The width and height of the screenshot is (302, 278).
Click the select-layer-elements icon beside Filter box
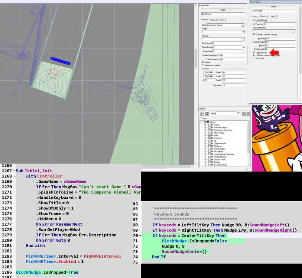(x=207, y=113)
